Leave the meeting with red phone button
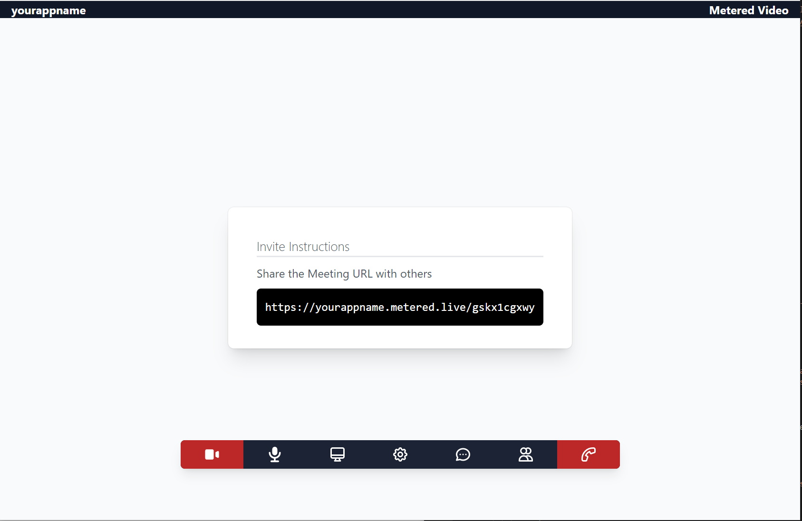The height and width of the screenshot is (521, 802). [x=589, y=454]
